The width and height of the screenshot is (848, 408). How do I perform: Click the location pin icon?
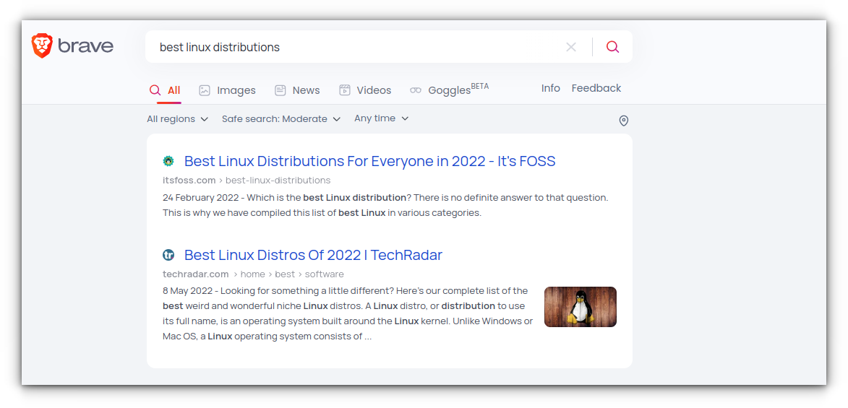[624, 121]
